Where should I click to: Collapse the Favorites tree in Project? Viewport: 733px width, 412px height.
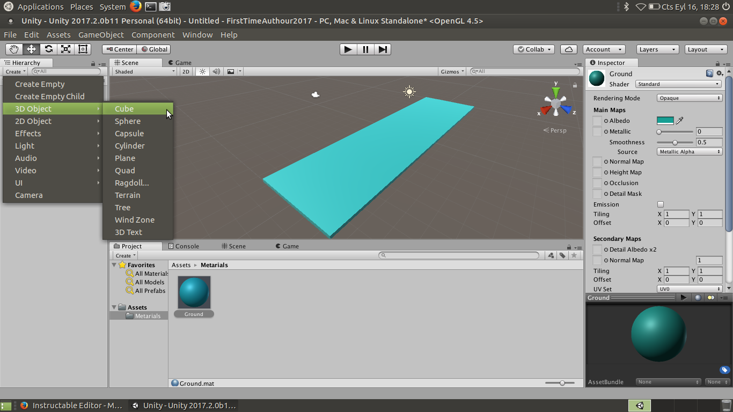click(114, 265)
